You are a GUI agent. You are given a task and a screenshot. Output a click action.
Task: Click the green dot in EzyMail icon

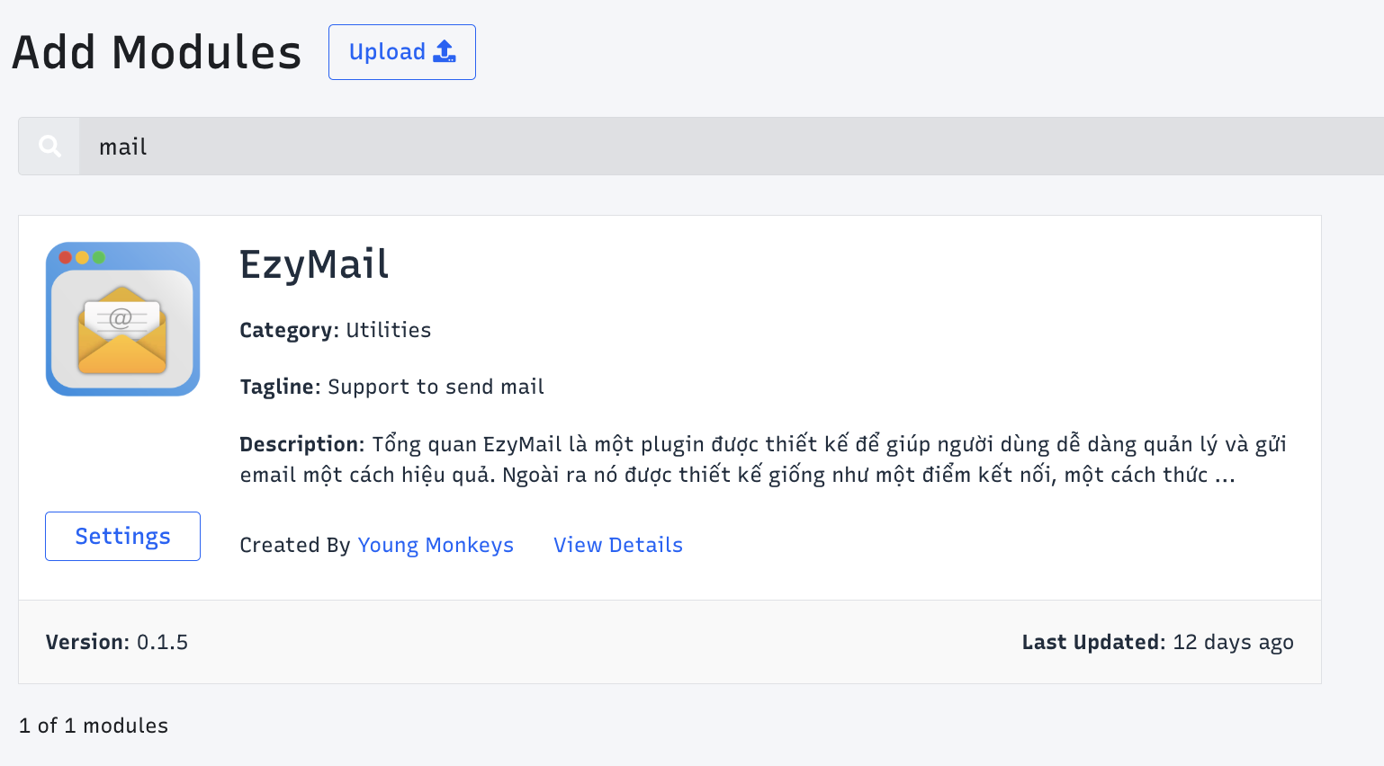point(99,257)
